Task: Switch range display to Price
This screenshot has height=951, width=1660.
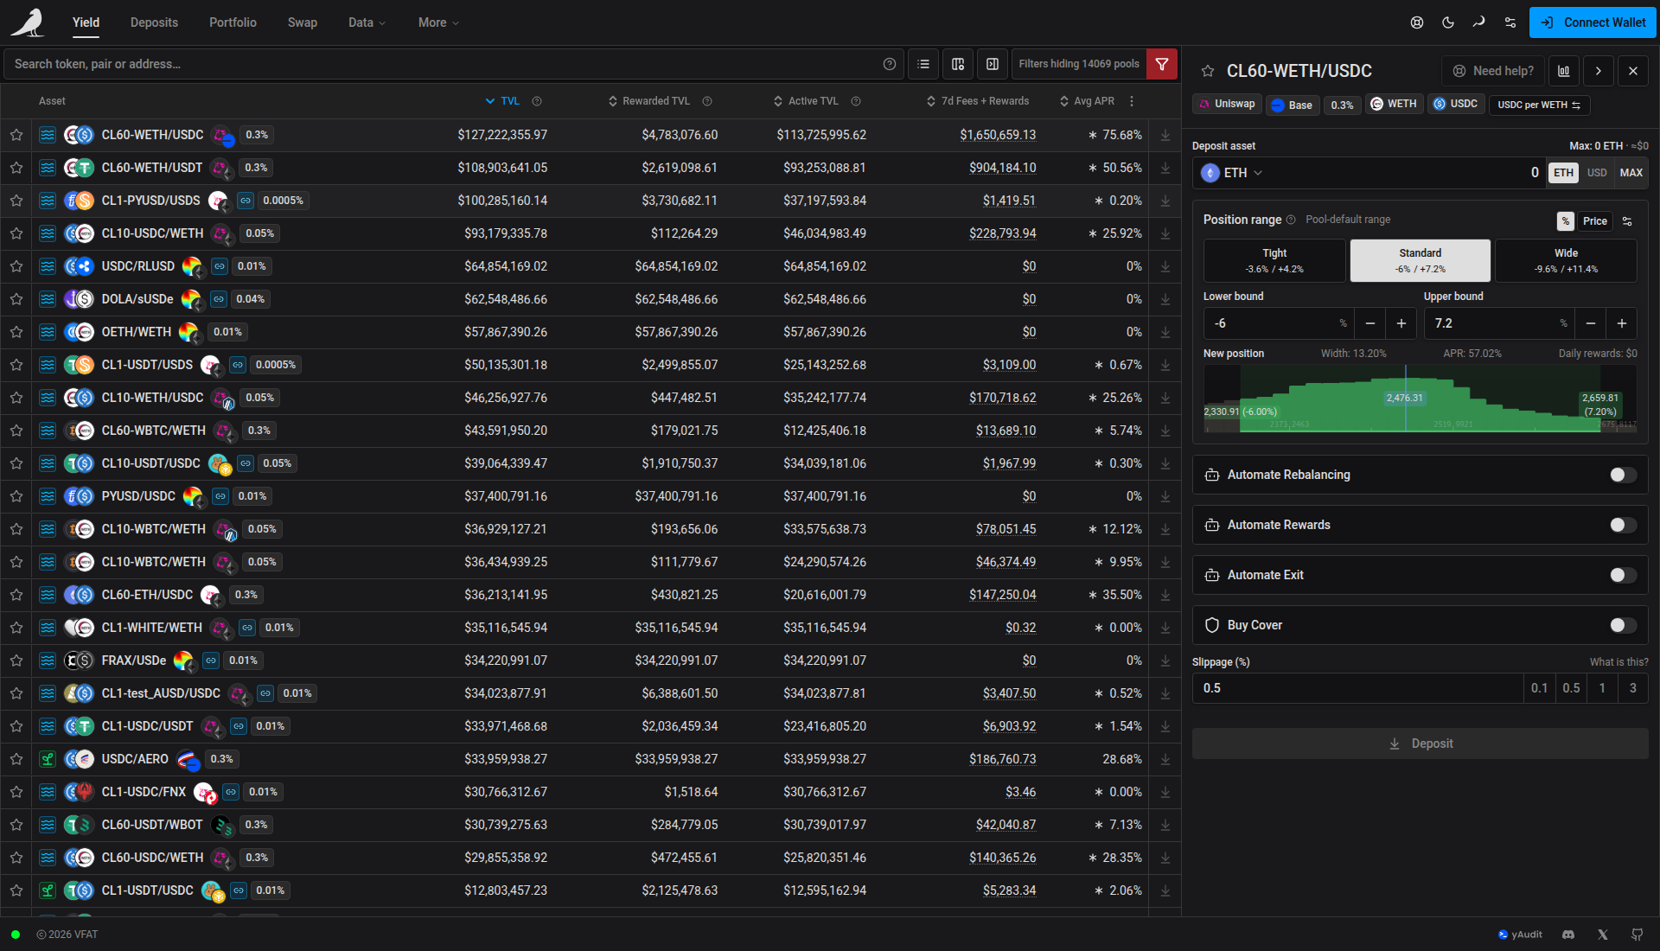Action: [1595, 221]
